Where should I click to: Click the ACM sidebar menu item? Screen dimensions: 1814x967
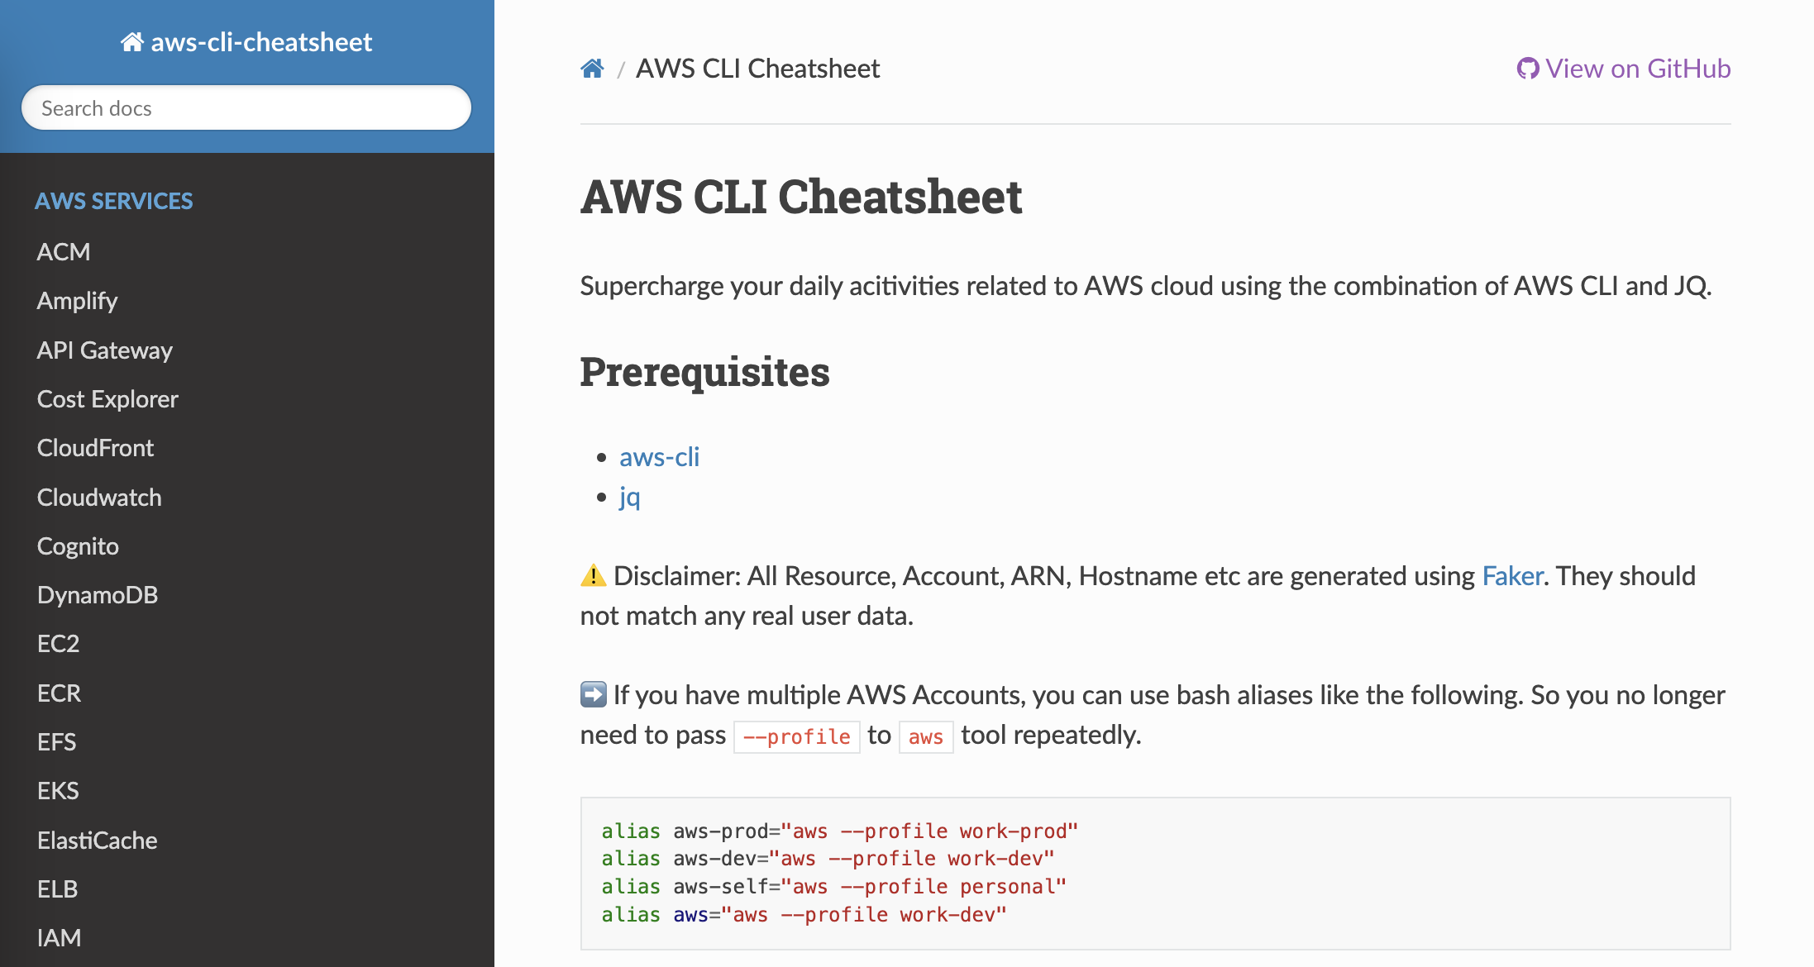tap(64, 250)
